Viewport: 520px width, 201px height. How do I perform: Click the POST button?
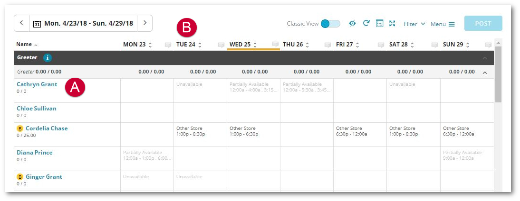[x=483, y=24]
